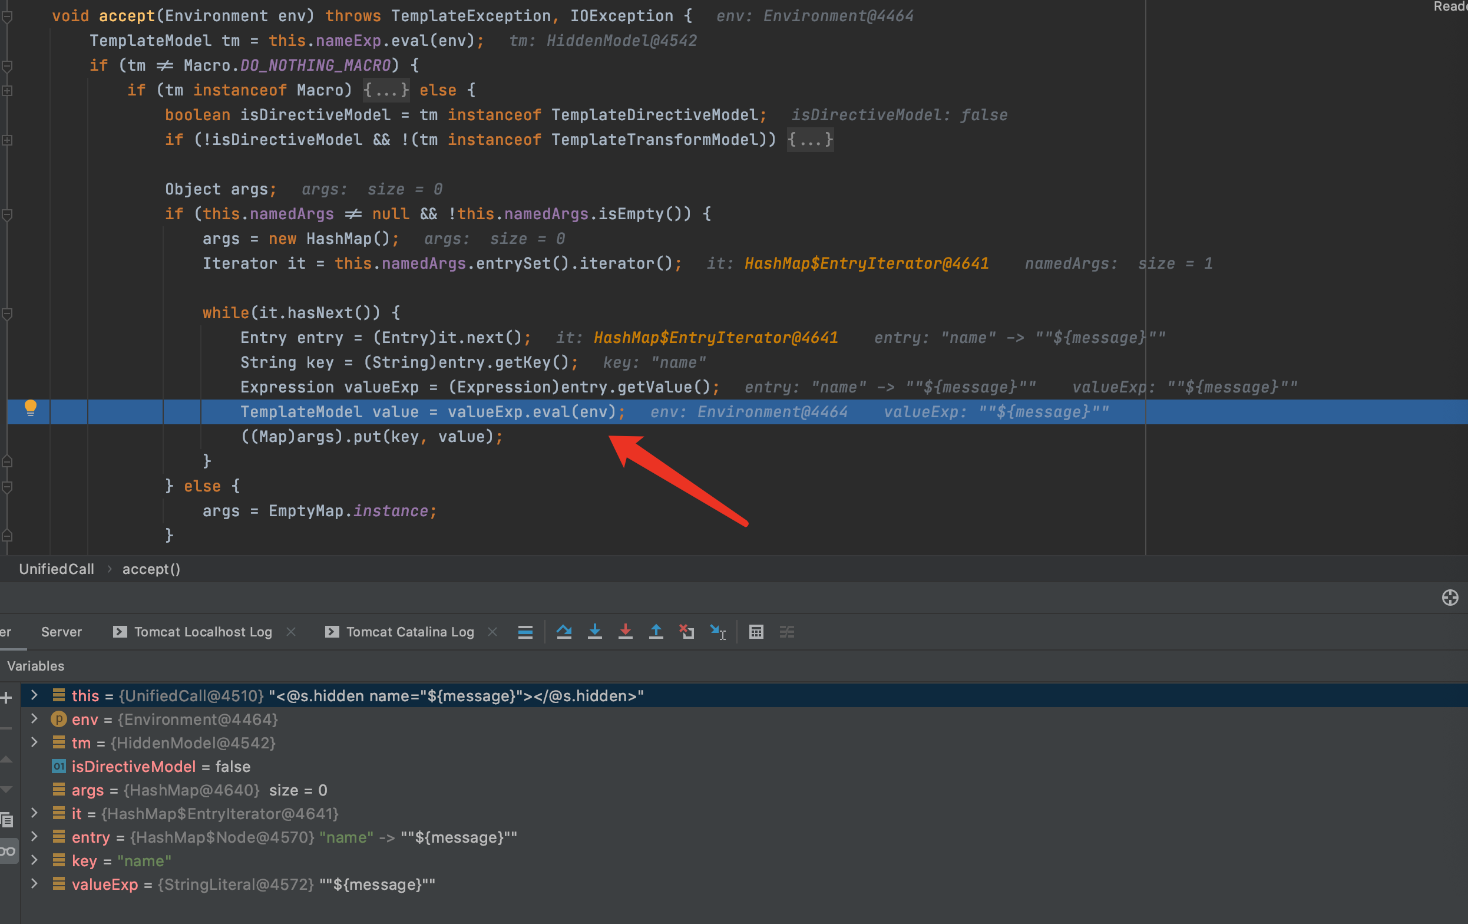Screen dimensions: 1468x924
Task: Click the lightbulb intention icon in the gutter
Action: click(31, 408)
